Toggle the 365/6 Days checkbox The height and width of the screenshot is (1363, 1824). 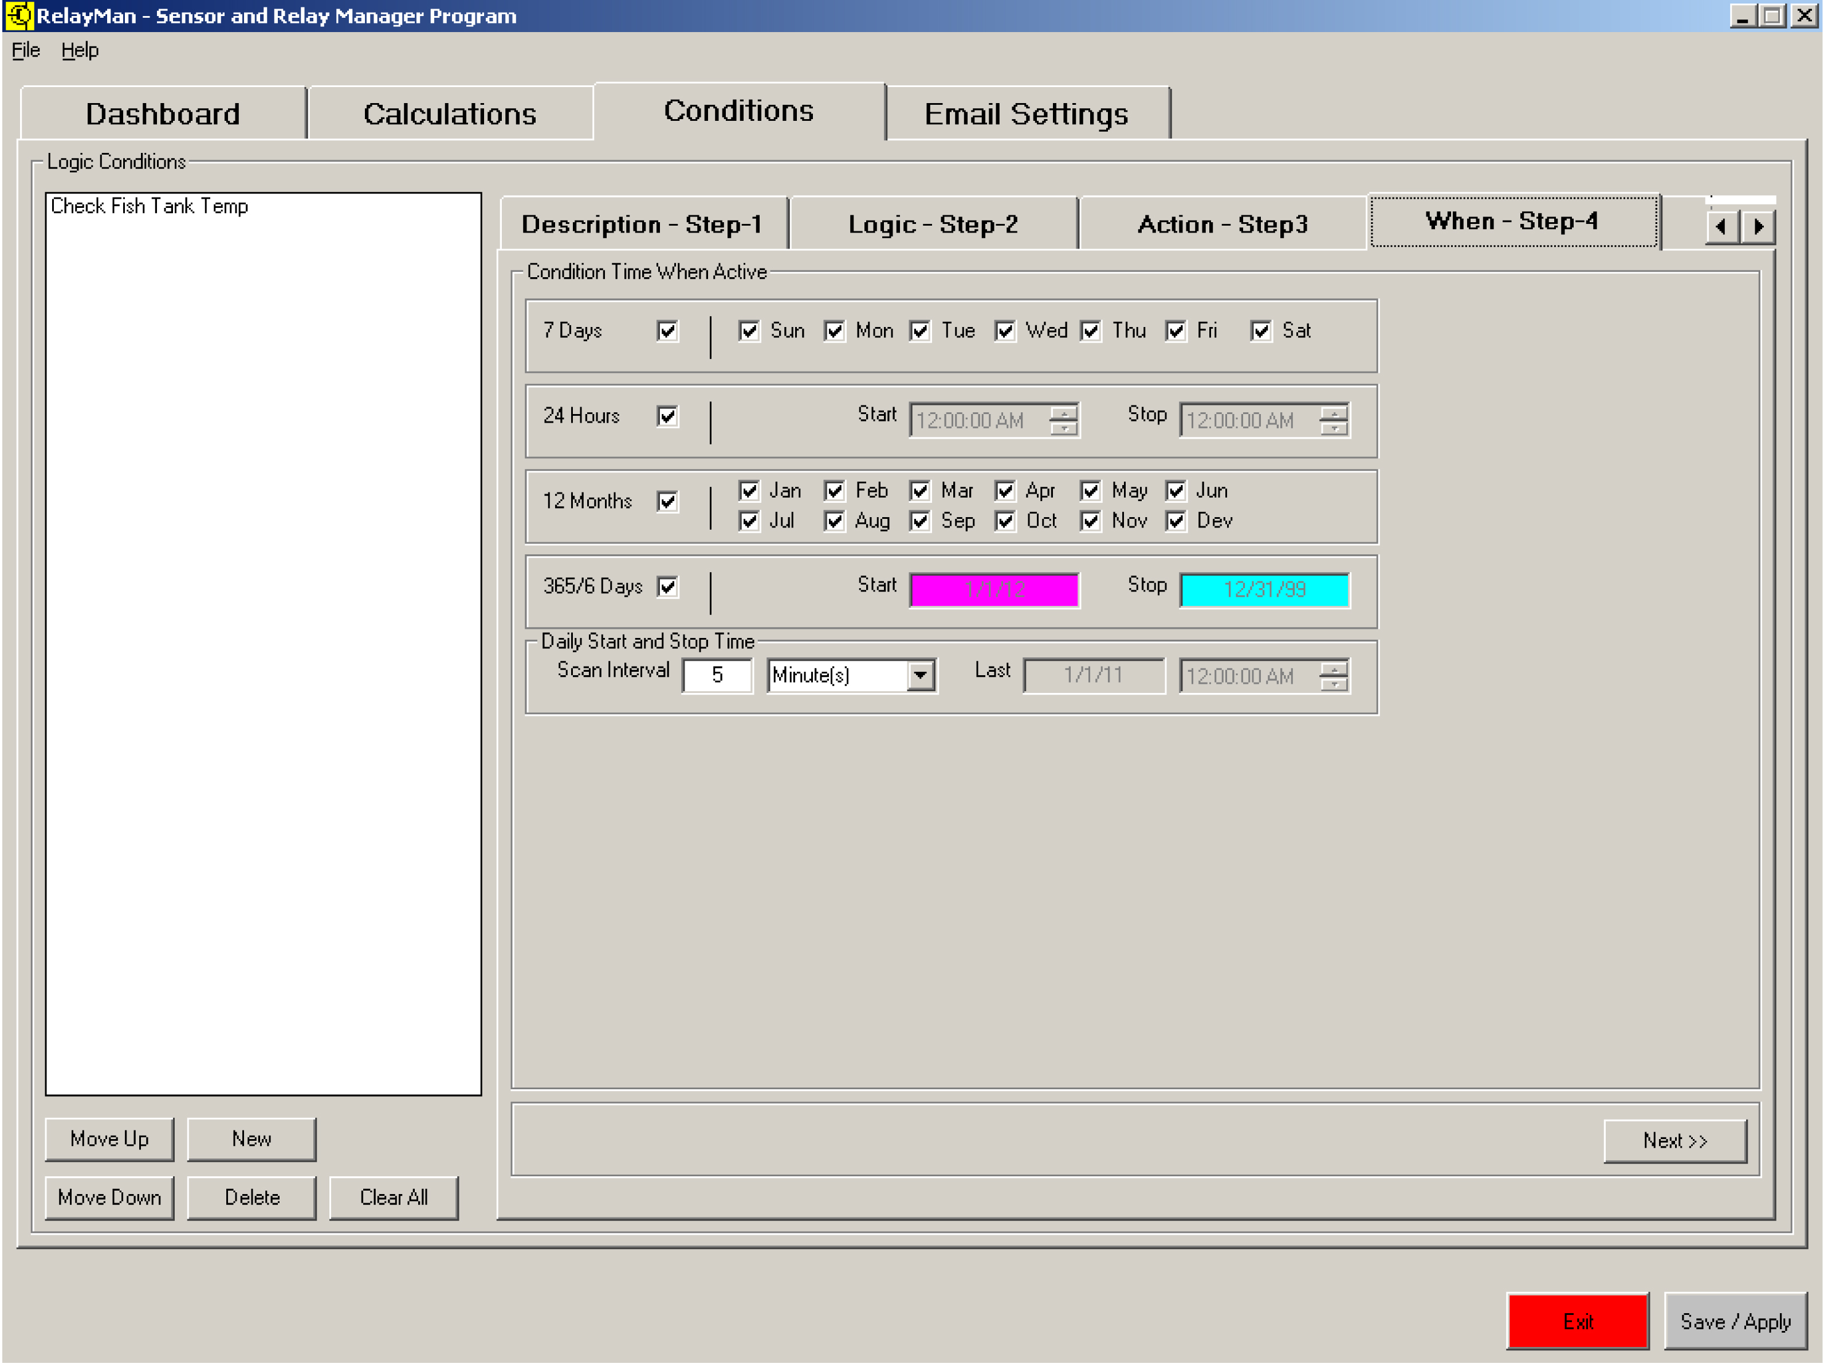[x=667, y=587]
